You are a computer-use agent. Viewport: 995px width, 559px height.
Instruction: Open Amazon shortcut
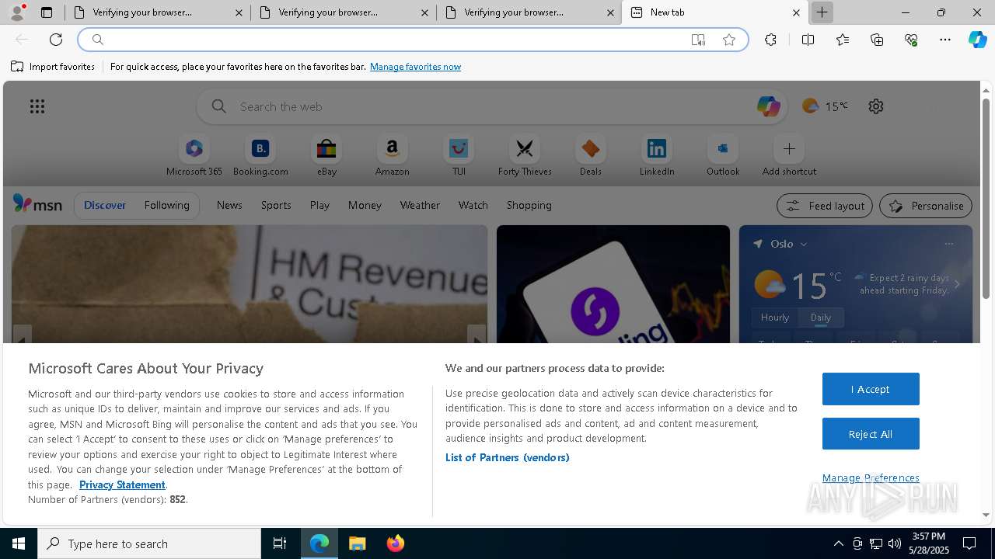tap(392, 156)
